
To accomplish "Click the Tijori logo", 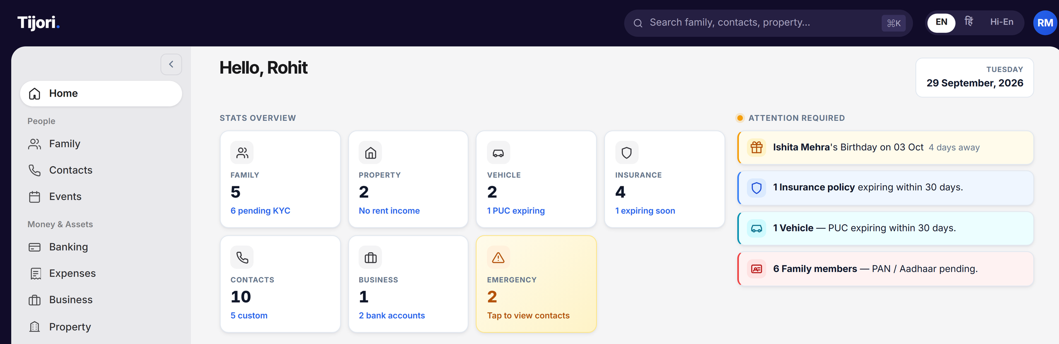I will [39, 23].
